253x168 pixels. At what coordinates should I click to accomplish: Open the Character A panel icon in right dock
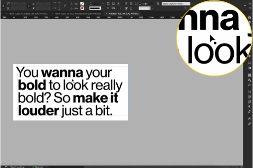(x=249, y=118)
